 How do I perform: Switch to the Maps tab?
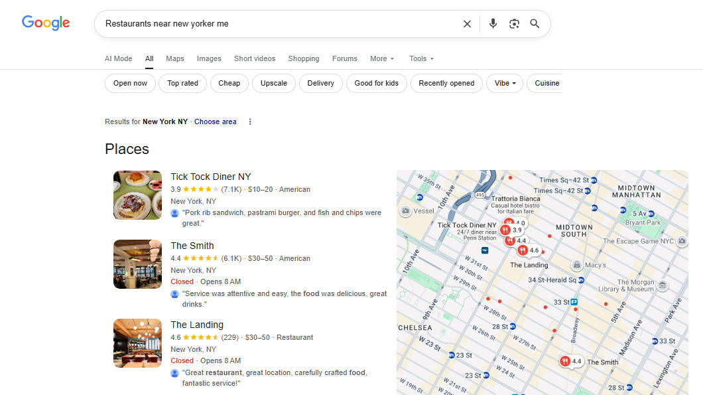[x=174, y=58]
